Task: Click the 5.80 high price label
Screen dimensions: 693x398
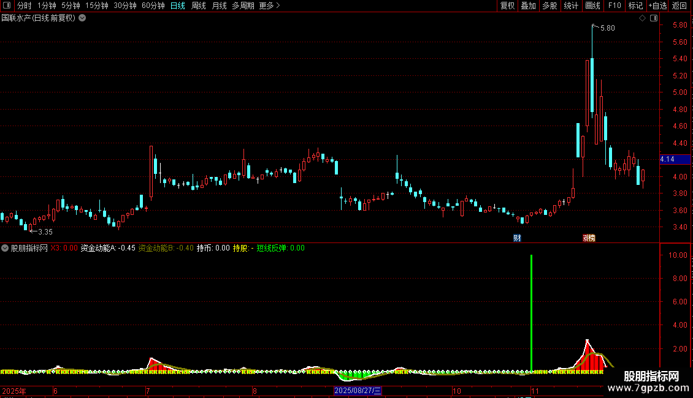Action: pos(607,28)
